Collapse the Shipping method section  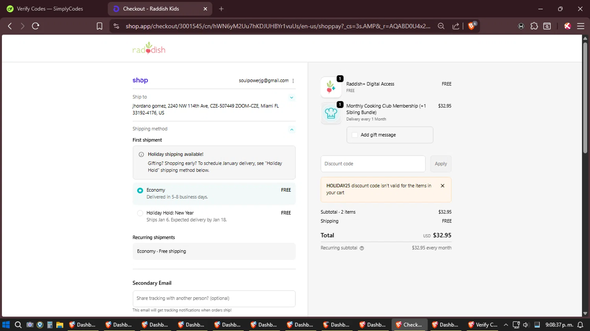click(291, 130)
